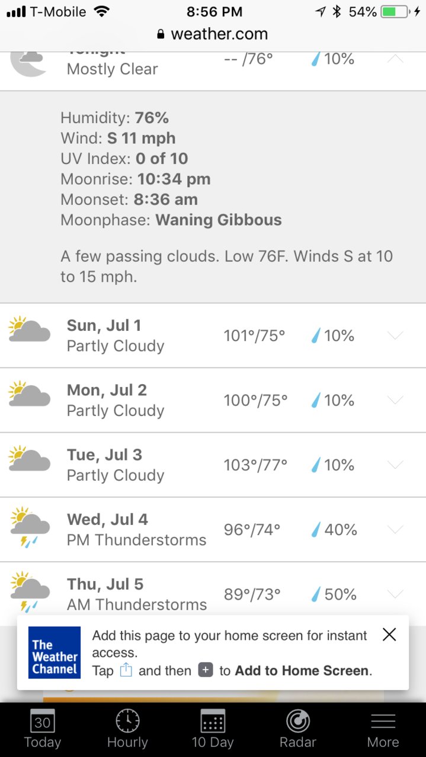Expand the Tue, Jul 3 forecast
Viewport: 426px width, 757px height.
pos(395,465)
